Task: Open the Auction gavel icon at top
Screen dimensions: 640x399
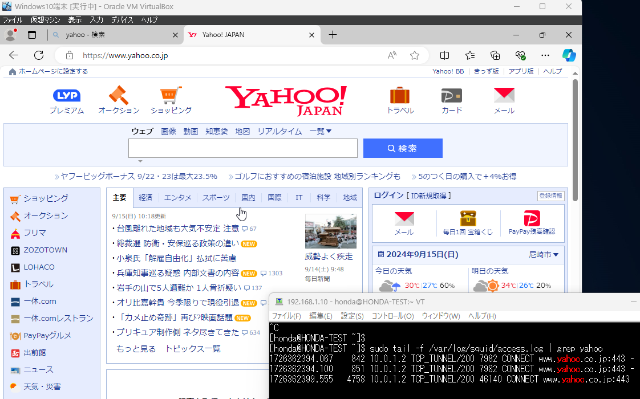Action: point(119,95)
